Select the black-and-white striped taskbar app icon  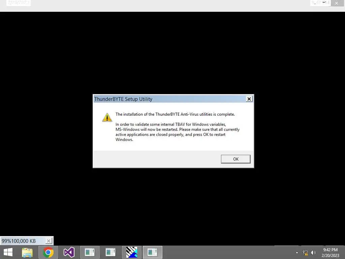(132, 252)
